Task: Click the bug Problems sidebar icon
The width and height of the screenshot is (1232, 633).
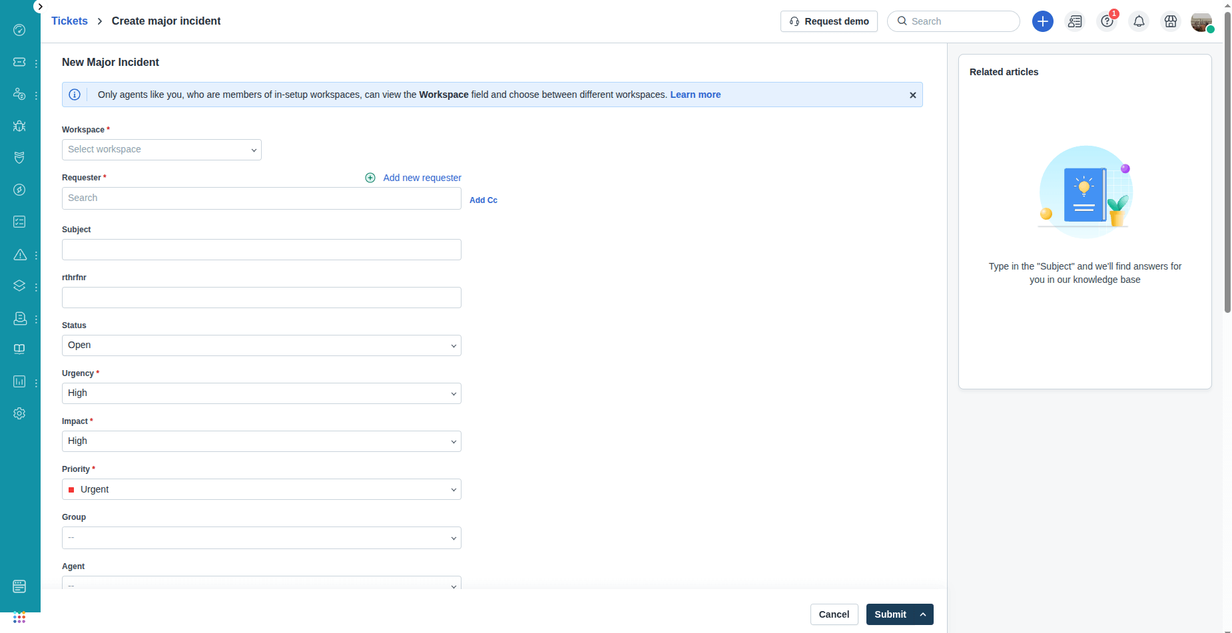Action: (19, 126)
